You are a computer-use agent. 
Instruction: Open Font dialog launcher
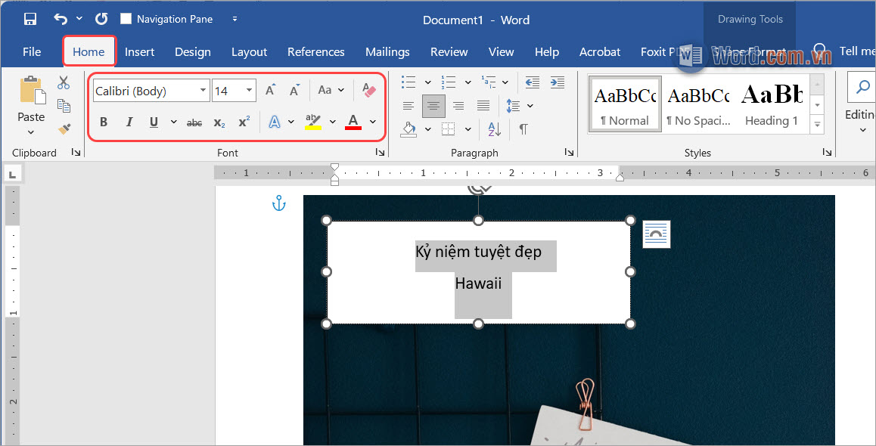point(380,153)
